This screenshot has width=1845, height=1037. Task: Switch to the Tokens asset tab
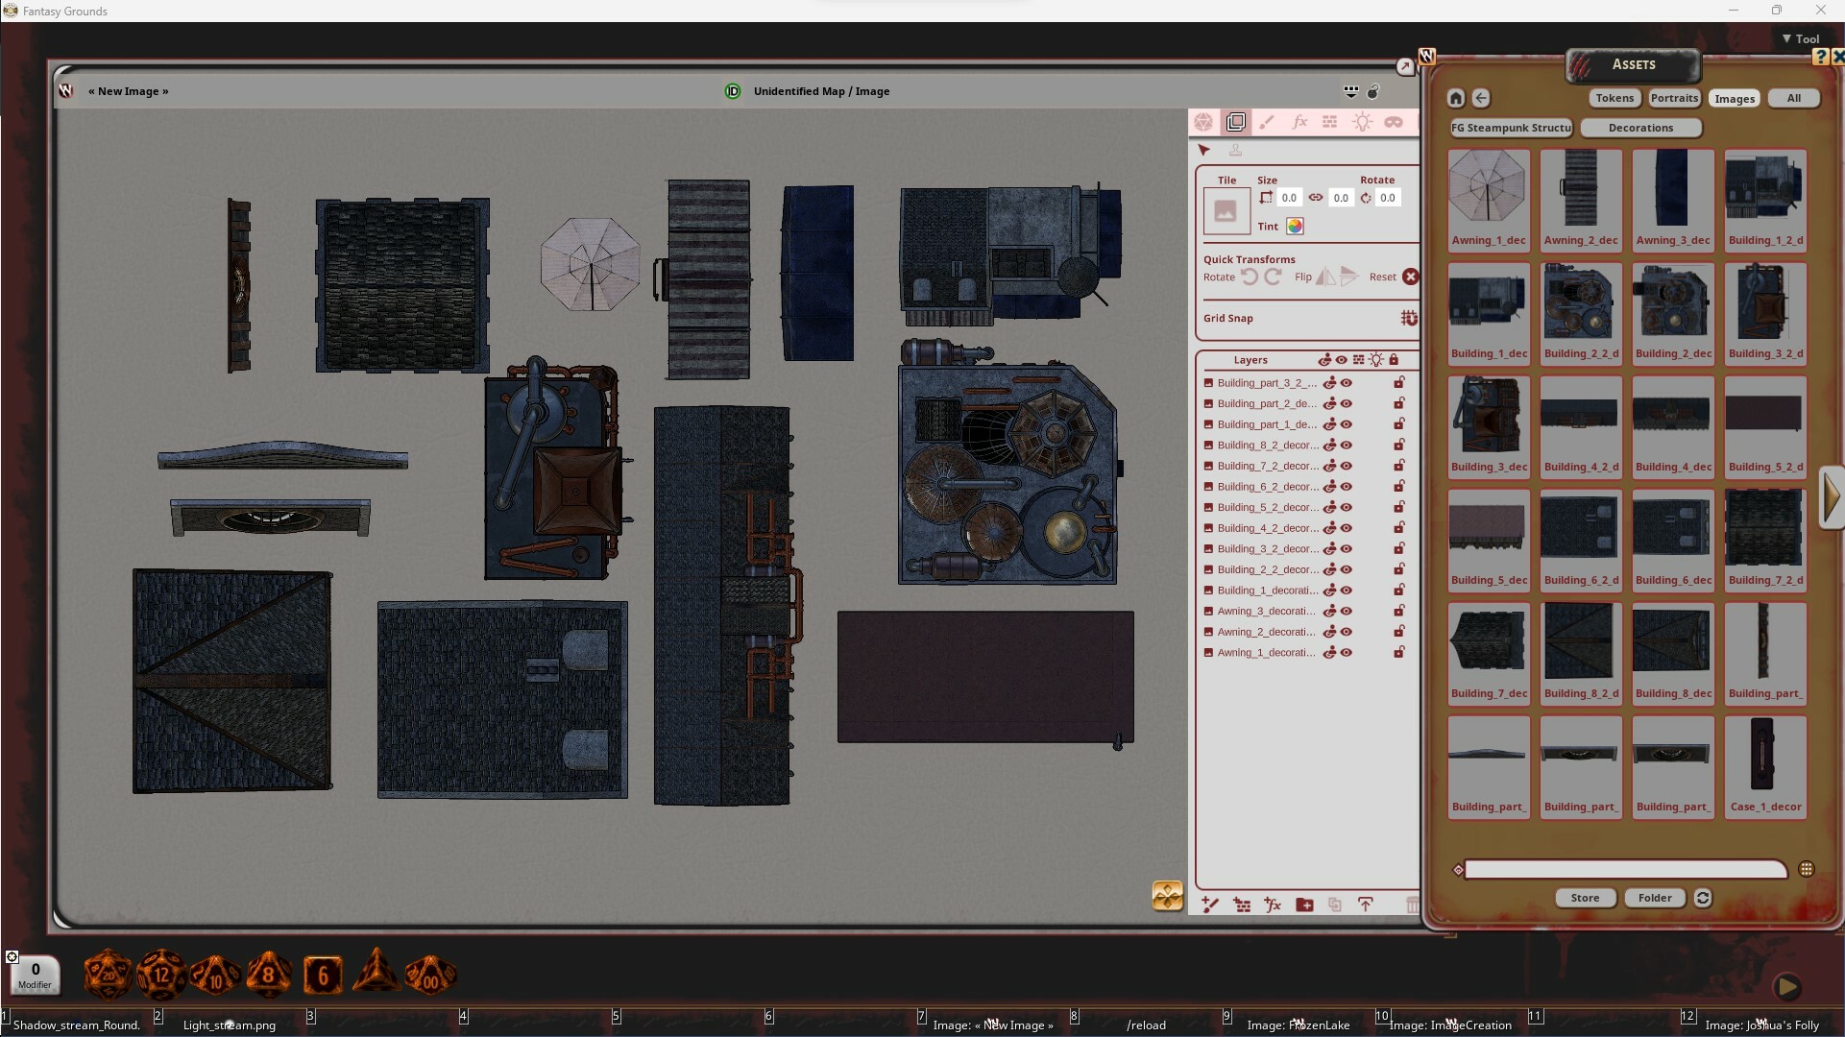1614,98
